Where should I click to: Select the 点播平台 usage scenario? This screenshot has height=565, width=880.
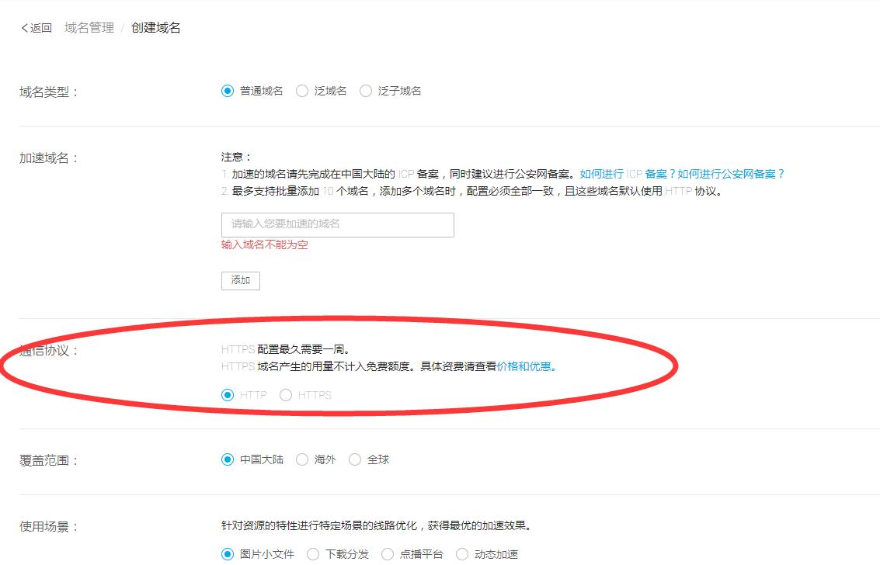(387, 555)
